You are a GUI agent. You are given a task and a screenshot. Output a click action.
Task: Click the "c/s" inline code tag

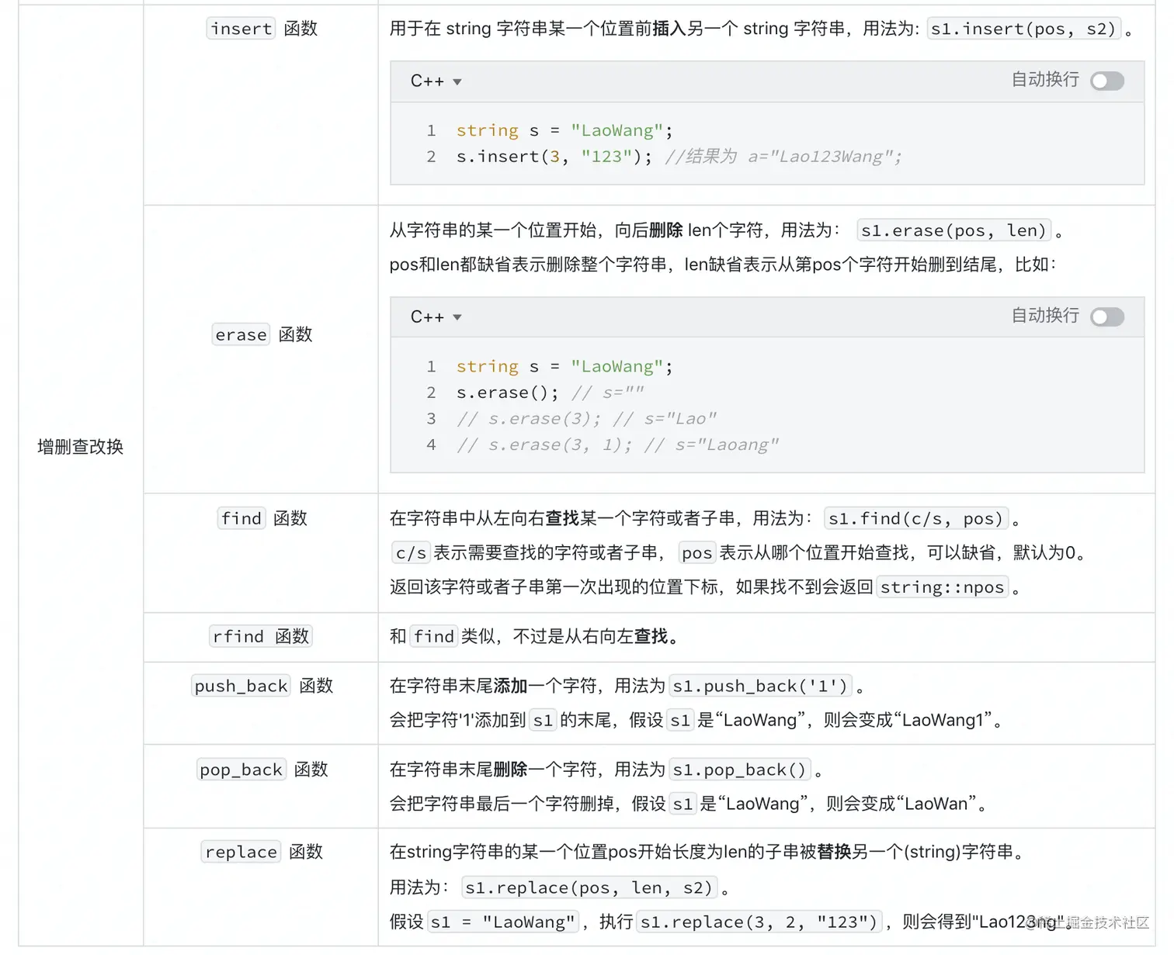411,553
